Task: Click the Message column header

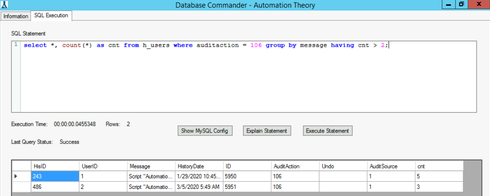Action: (x=151, y=166)
